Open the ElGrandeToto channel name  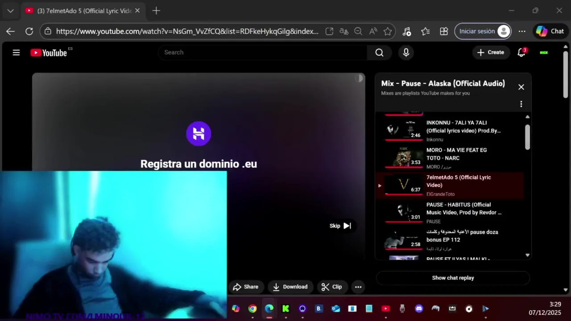440,194
